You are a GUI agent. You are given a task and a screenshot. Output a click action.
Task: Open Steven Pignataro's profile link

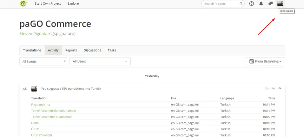36,34
